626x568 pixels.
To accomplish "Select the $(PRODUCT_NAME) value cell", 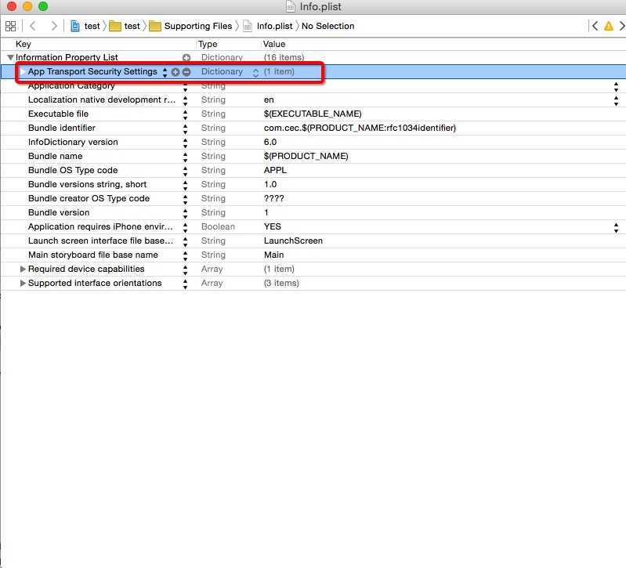I will pos(306,156).
